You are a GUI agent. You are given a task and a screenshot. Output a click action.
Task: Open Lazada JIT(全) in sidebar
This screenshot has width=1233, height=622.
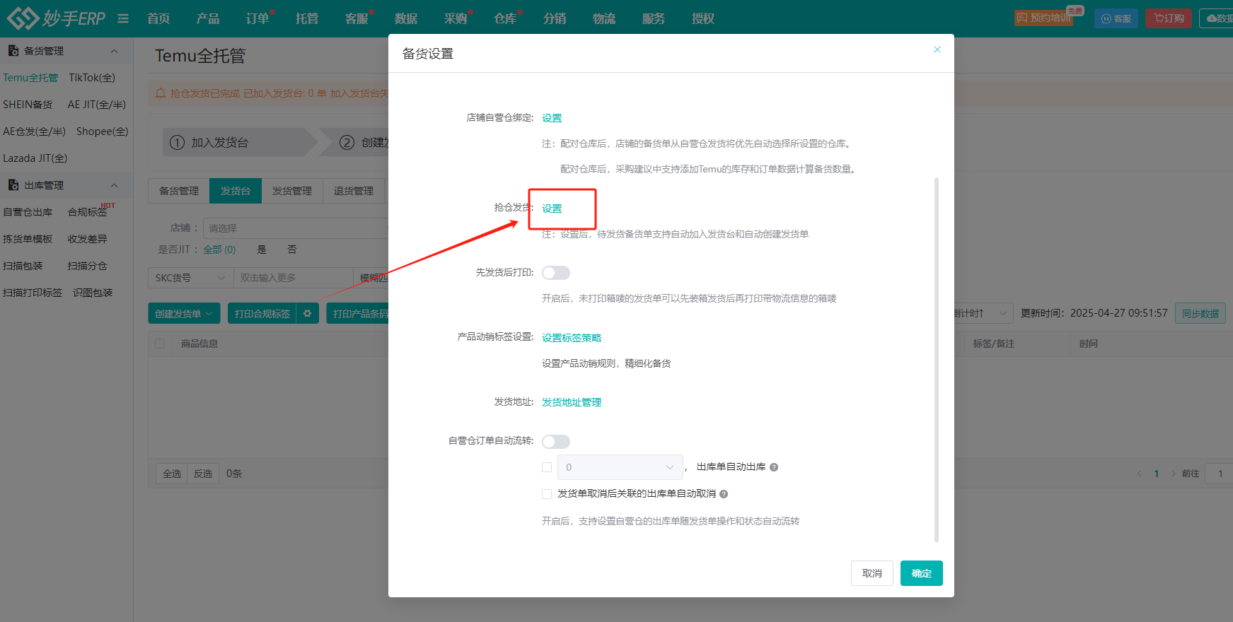(35, 158)
